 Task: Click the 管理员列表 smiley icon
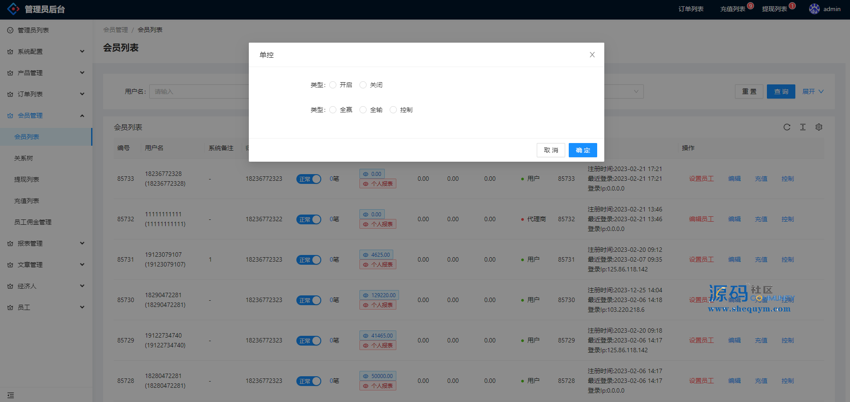click(x=10, y=30)
